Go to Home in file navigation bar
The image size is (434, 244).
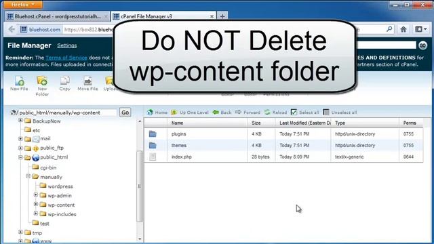(157, 113)
